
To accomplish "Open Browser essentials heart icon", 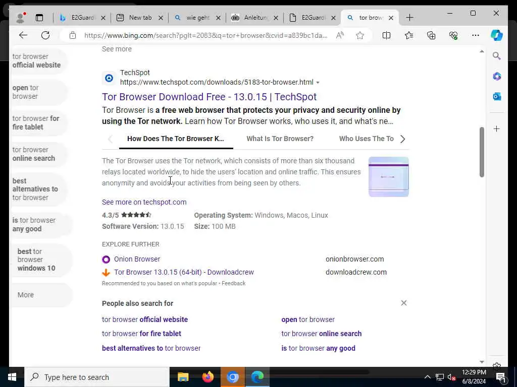I will (x=453, y=35).
